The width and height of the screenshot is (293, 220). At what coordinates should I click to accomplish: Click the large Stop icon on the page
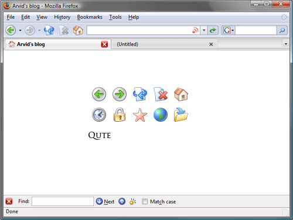click(161, 94)
